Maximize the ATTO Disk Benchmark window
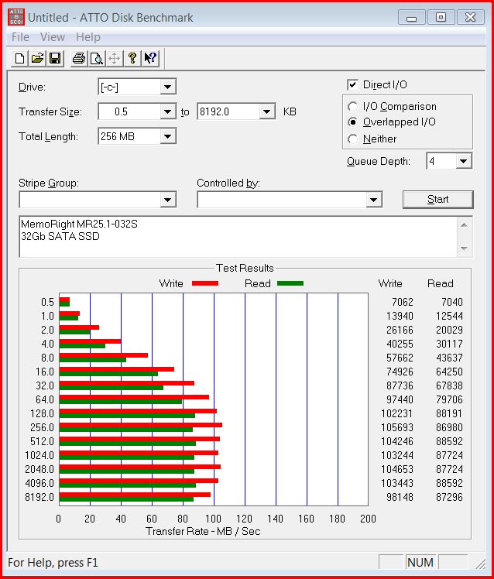This screenshot has width=494, height=579. (441, 17)
